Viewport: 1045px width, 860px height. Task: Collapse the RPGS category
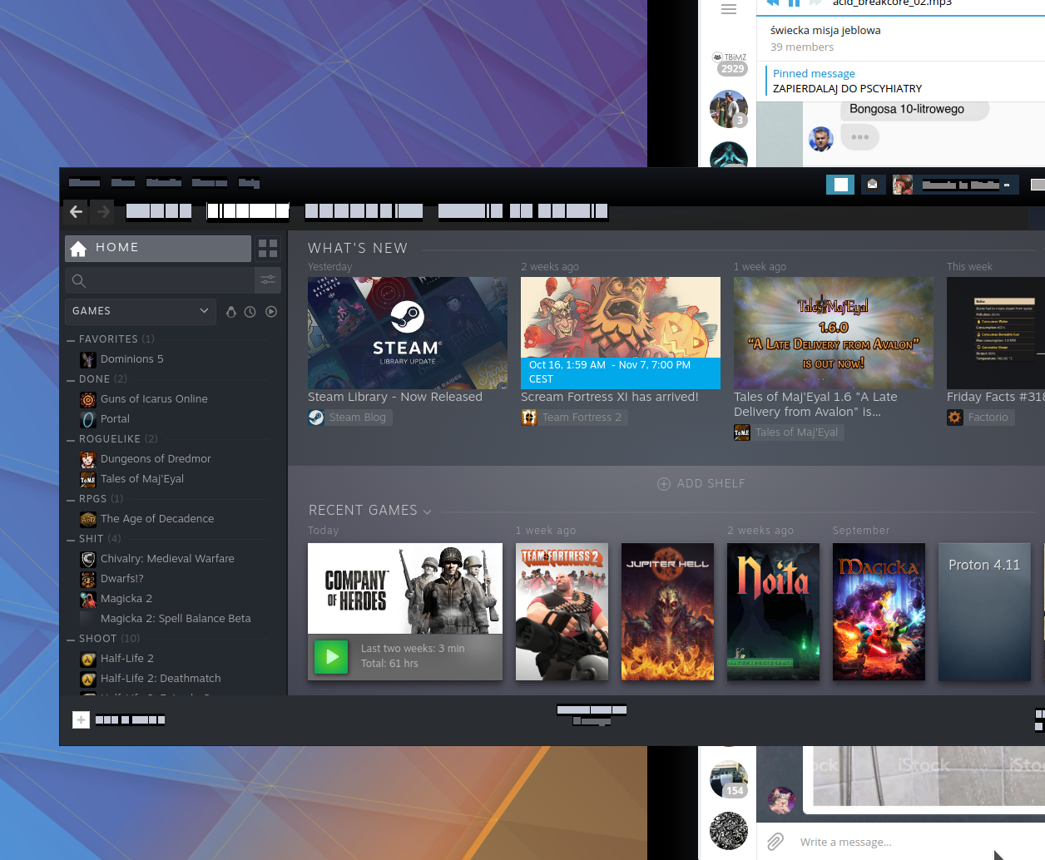point(72,499)
